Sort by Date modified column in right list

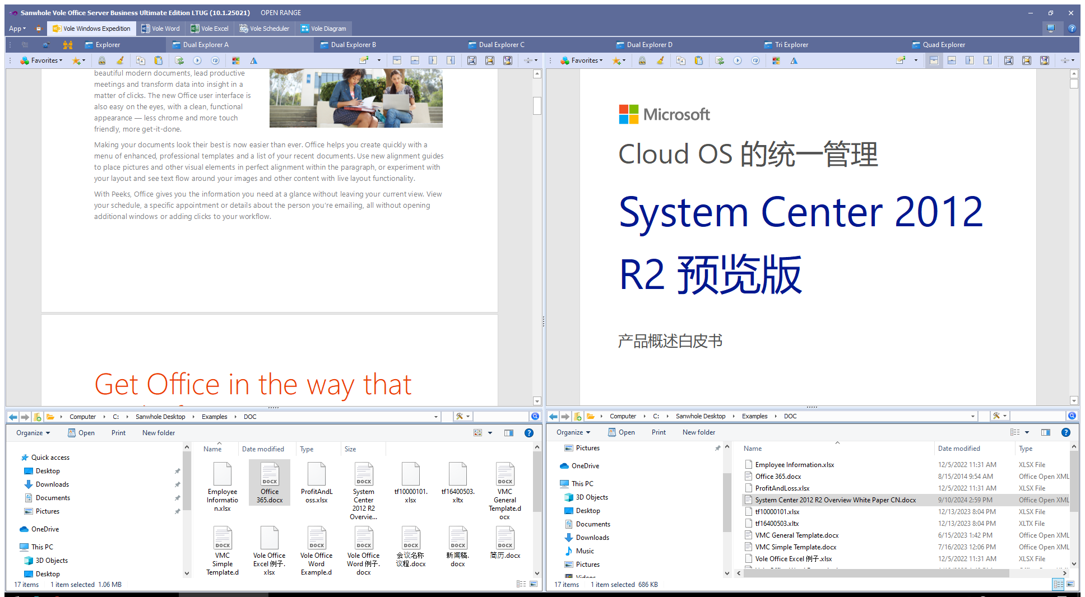[x=959, y=449]
